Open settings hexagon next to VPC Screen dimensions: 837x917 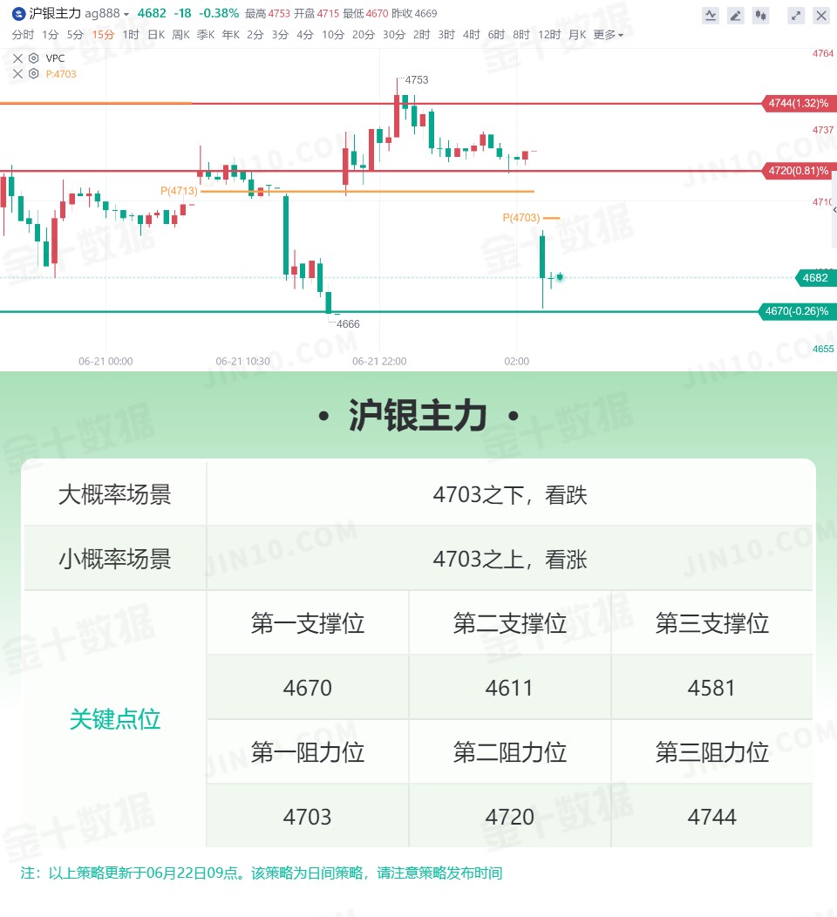click(x=33, y=58)
